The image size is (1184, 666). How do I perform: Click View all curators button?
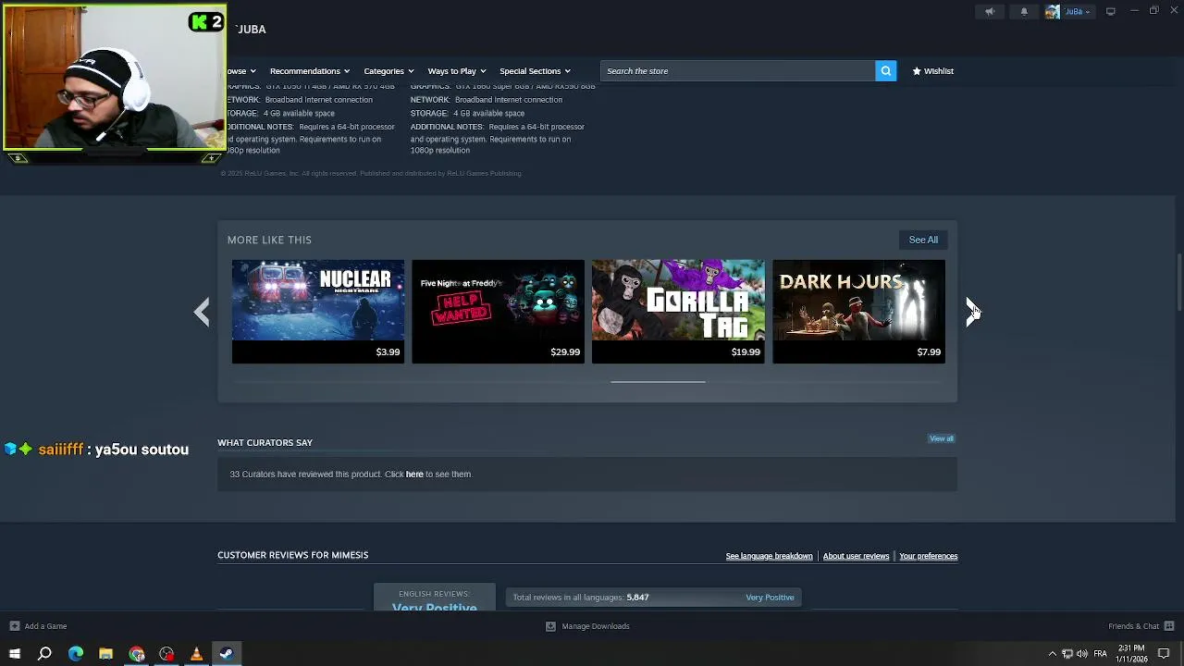tap(942, 438)
